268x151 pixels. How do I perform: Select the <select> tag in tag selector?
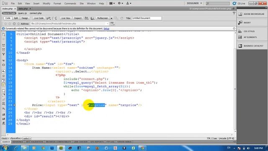pyautogui.click(x=27, y=138)
